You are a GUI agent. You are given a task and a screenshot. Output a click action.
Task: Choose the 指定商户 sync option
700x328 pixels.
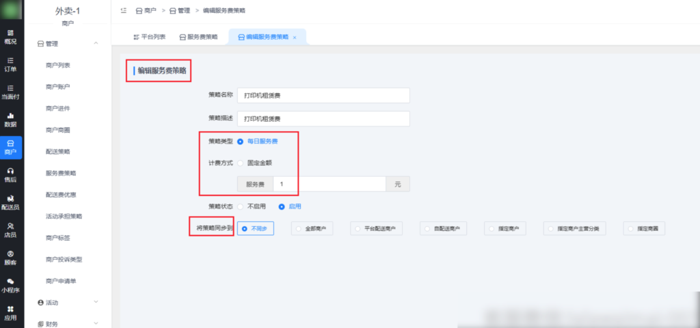click(505, 228)
